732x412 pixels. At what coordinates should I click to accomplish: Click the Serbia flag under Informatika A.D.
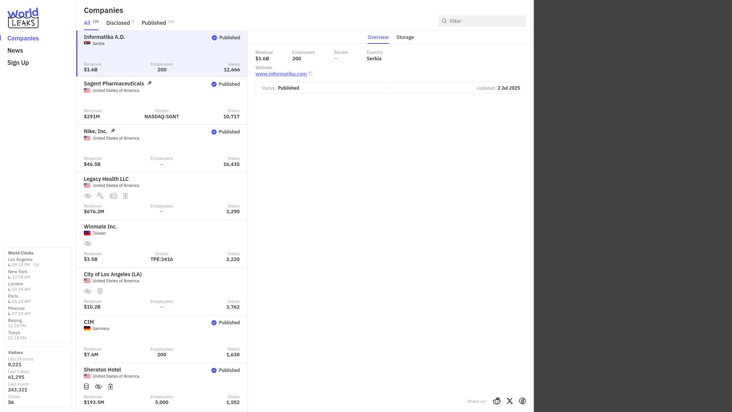(87, 43)
